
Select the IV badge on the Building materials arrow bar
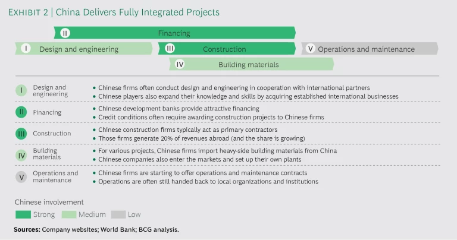(x=180, y=64)
